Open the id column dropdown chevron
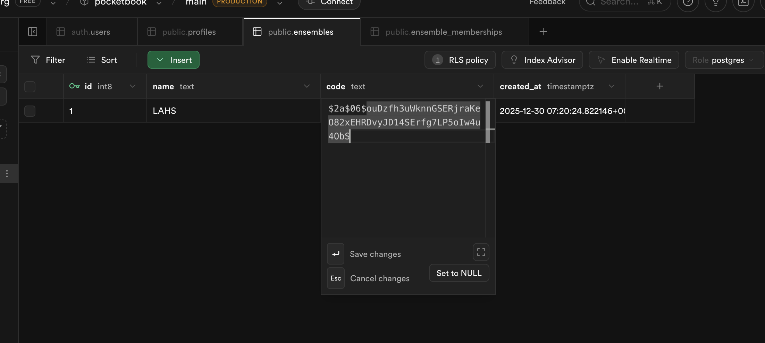 click(x=132, y=86)
